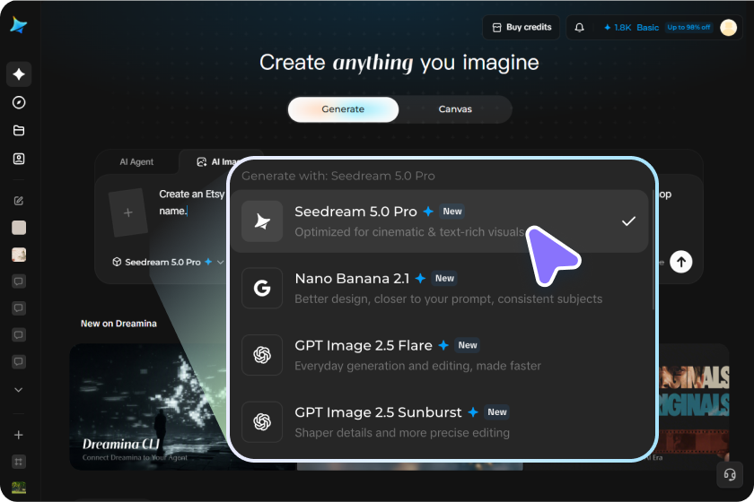
Task: Click the checkmark on Seedream 5.0 Pro row
Action: click(628, 221)
